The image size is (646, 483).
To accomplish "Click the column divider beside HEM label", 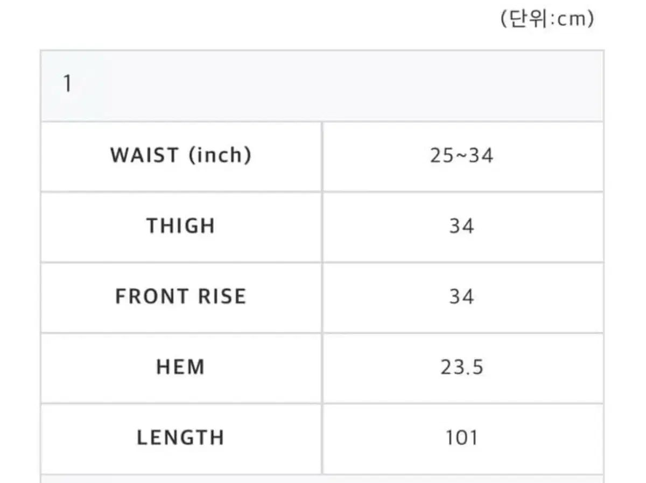I will (x=322, y=367).
